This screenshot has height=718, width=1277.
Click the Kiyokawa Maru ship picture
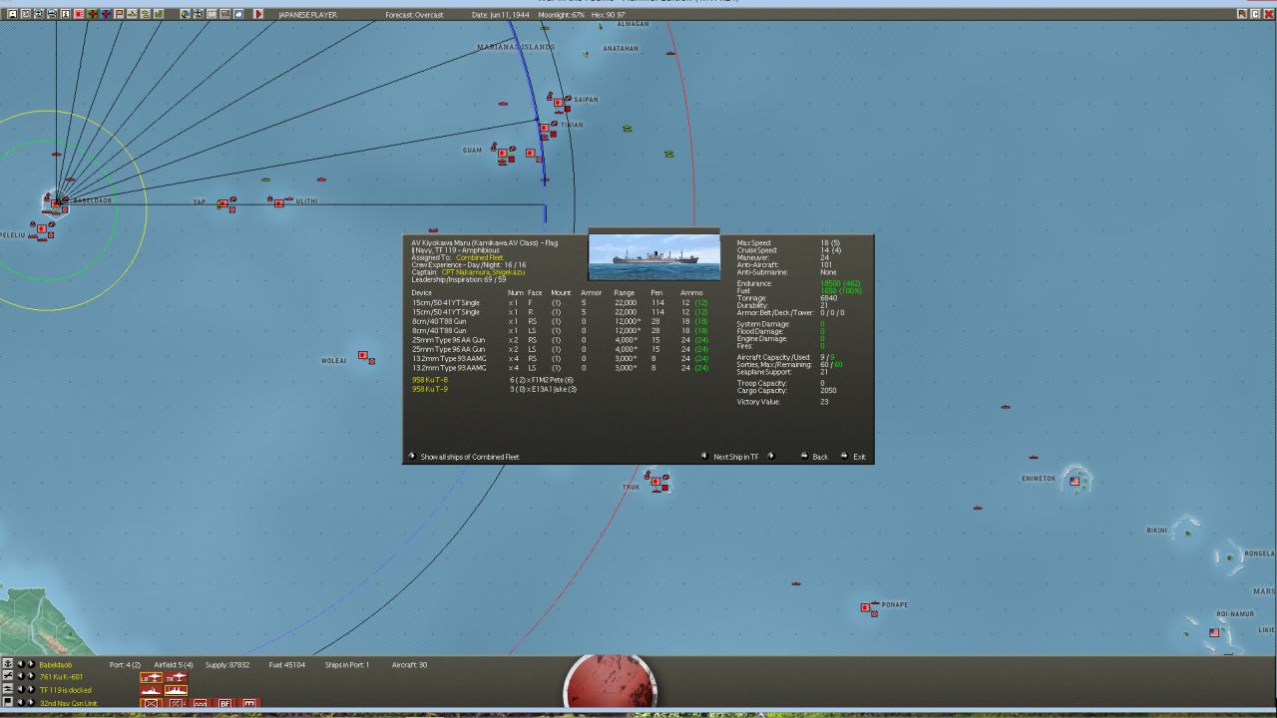point(654,257)
